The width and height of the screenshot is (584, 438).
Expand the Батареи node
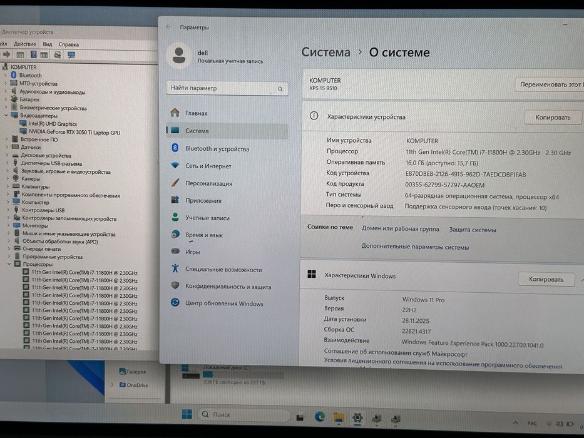tap(6, 99)
